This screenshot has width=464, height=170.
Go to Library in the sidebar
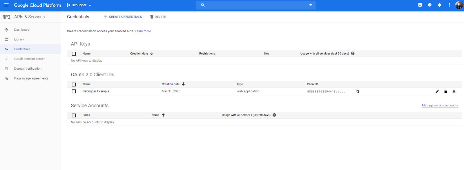[19, 39]
